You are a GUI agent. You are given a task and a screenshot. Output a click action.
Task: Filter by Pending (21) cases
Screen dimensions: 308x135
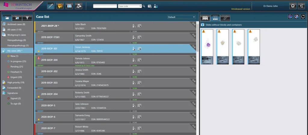coord(17,66)
